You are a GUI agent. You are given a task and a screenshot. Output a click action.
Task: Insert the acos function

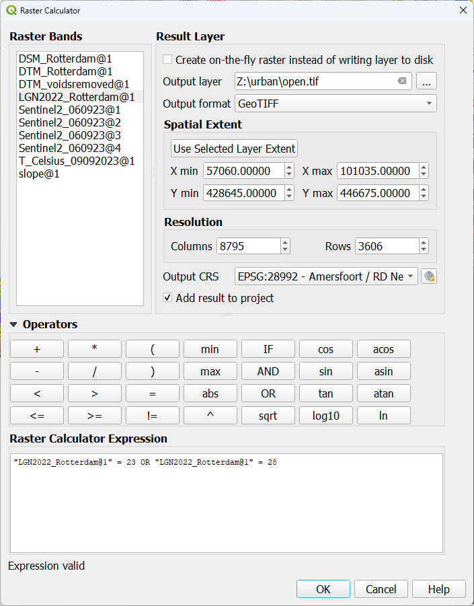(x=384, y=349)
